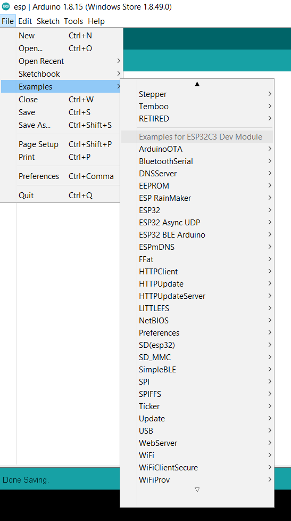Image resolution: width=291 pixels, height=521 pixels.
Task: Open LITTLEFS examples submenu
Action: point(197,308)
